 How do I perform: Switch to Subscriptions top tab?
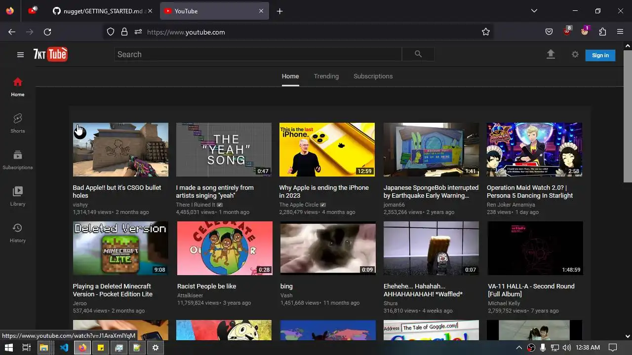(x=373, y=76)
